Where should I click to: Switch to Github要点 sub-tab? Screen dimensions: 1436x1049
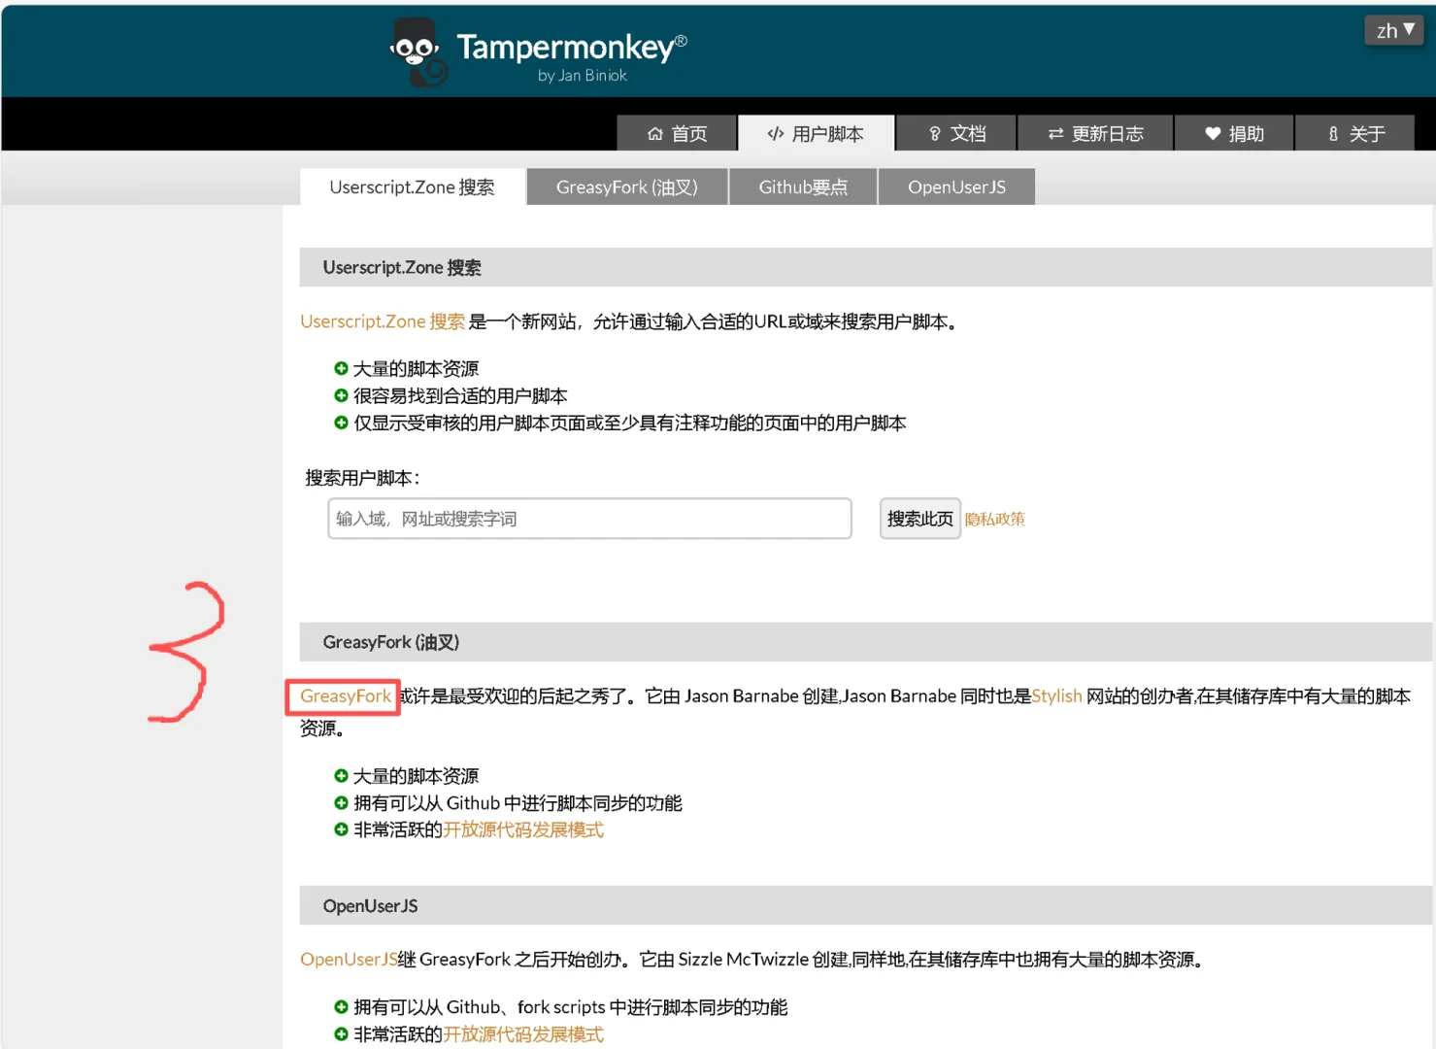click(x=803, y=186)
